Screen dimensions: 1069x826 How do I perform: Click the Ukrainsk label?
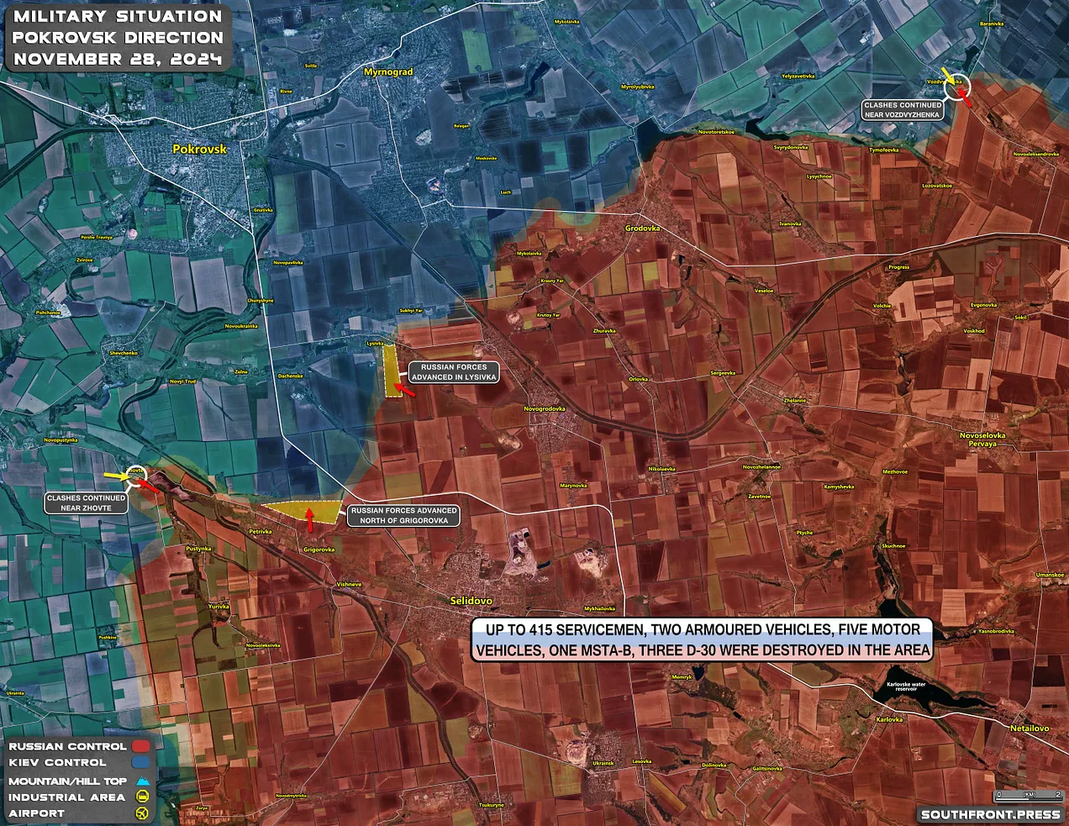[603, 763]
